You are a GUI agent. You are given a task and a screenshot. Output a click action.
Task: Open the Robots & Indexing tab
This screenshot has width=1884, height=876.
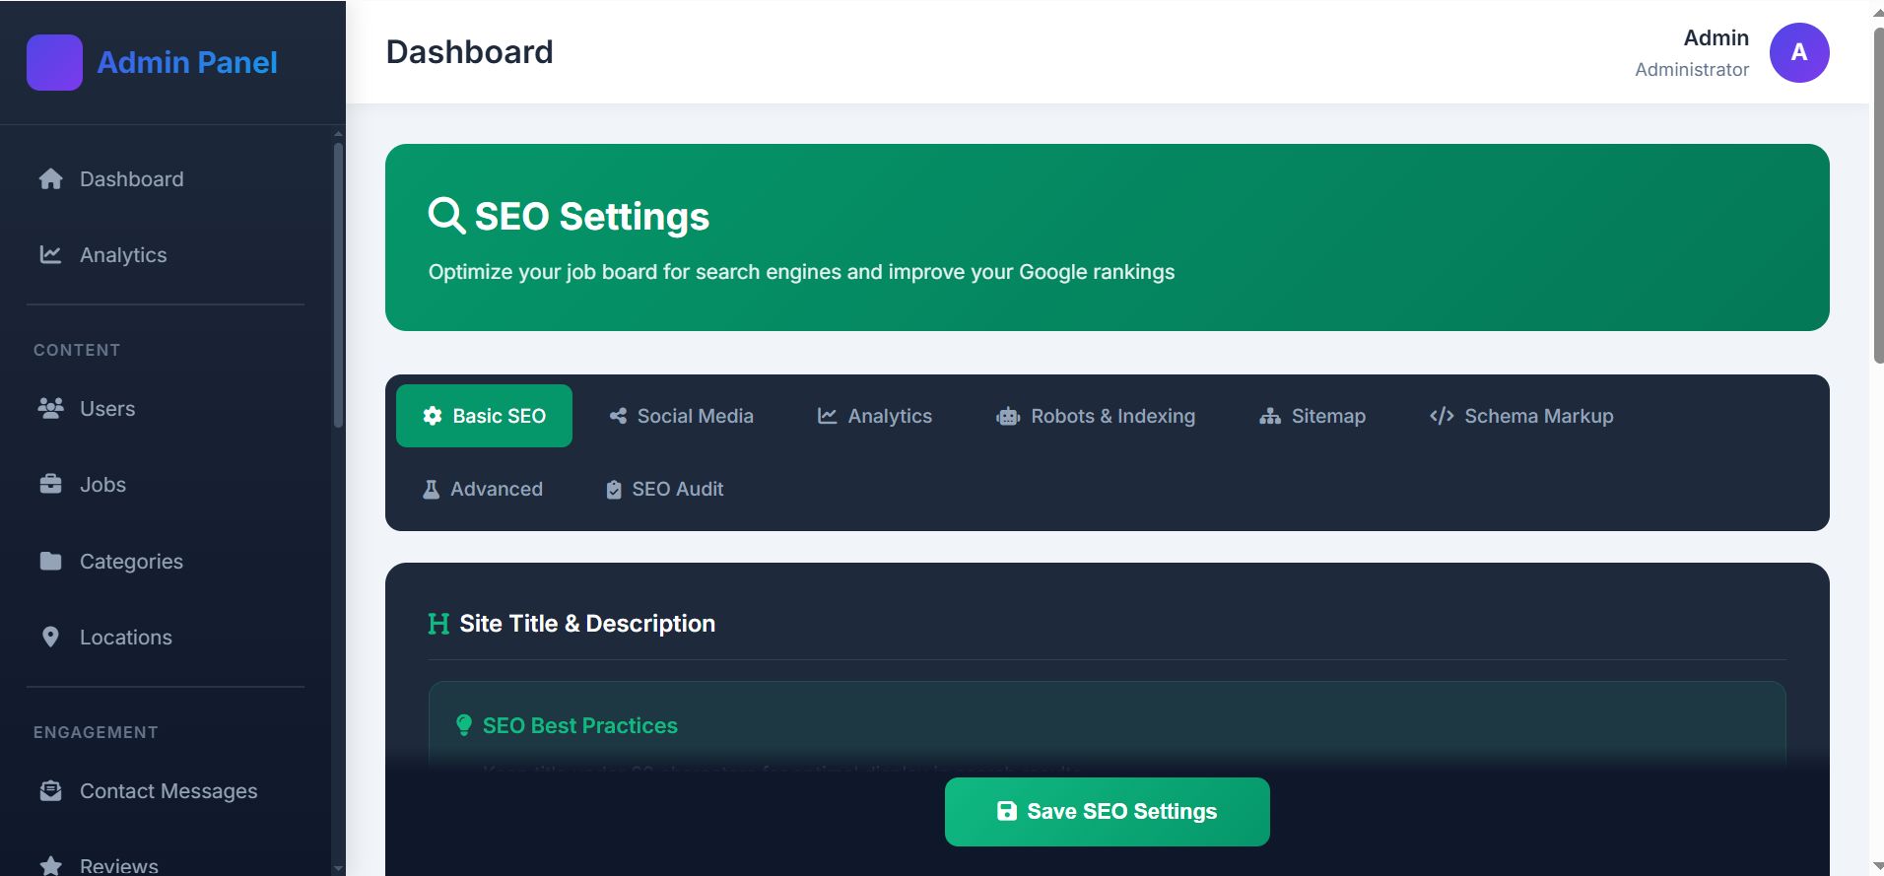tap(1095, 416)
